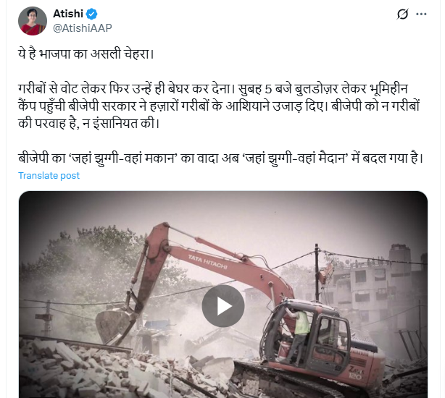Open the Grok explain-post icon
This screenshot has width=445, height=398.
click(x=402, y=14)
